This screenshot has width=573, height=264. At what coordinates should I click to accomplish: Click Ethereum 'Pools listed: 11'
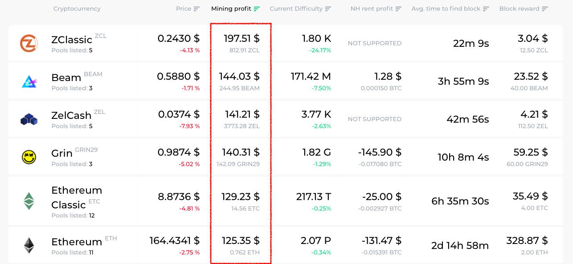pyautogui.click(x=73, y=252)
